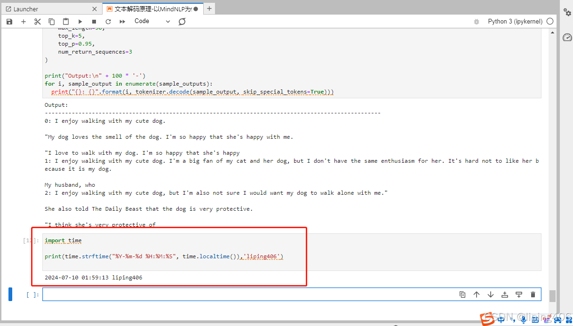Screen dimensions: 573x326
Task: Click the 'top_k=5,' code line
Action: (x=72, y=36)
